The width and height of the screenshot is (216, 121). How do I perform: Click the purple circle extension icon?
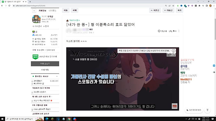pos(192,6)
